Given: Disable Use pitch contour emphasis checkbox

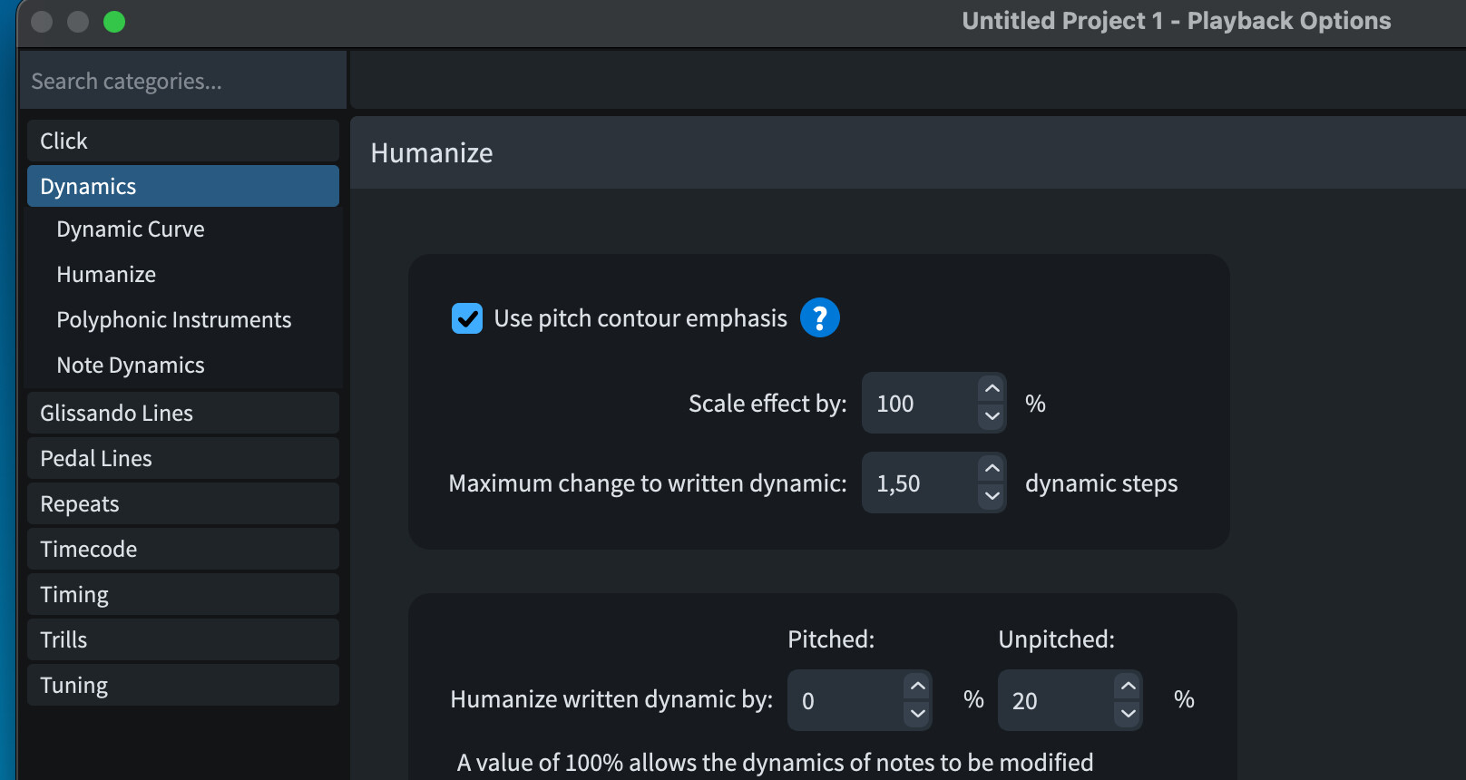Looking at the screenshot, I should pos(467,318).
